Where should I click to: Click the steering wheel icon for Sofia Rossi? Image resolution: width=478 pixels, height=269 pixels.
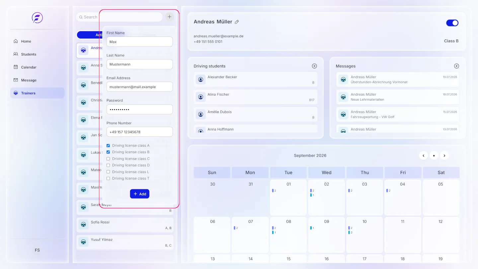[x=83, y=225]
